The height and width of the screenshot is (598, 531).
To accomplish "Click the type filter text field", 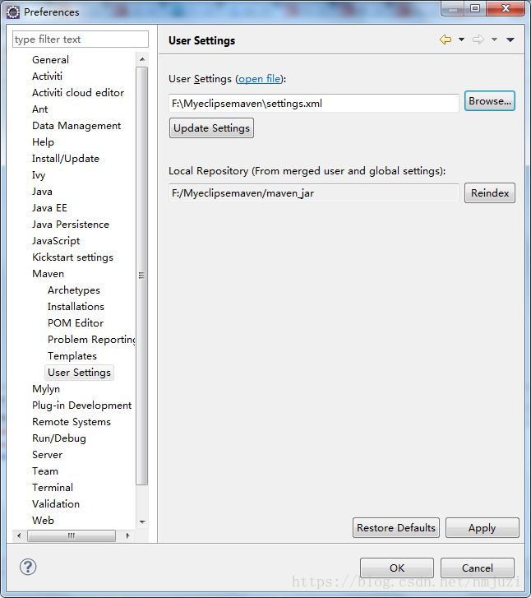I will point(81,39).
